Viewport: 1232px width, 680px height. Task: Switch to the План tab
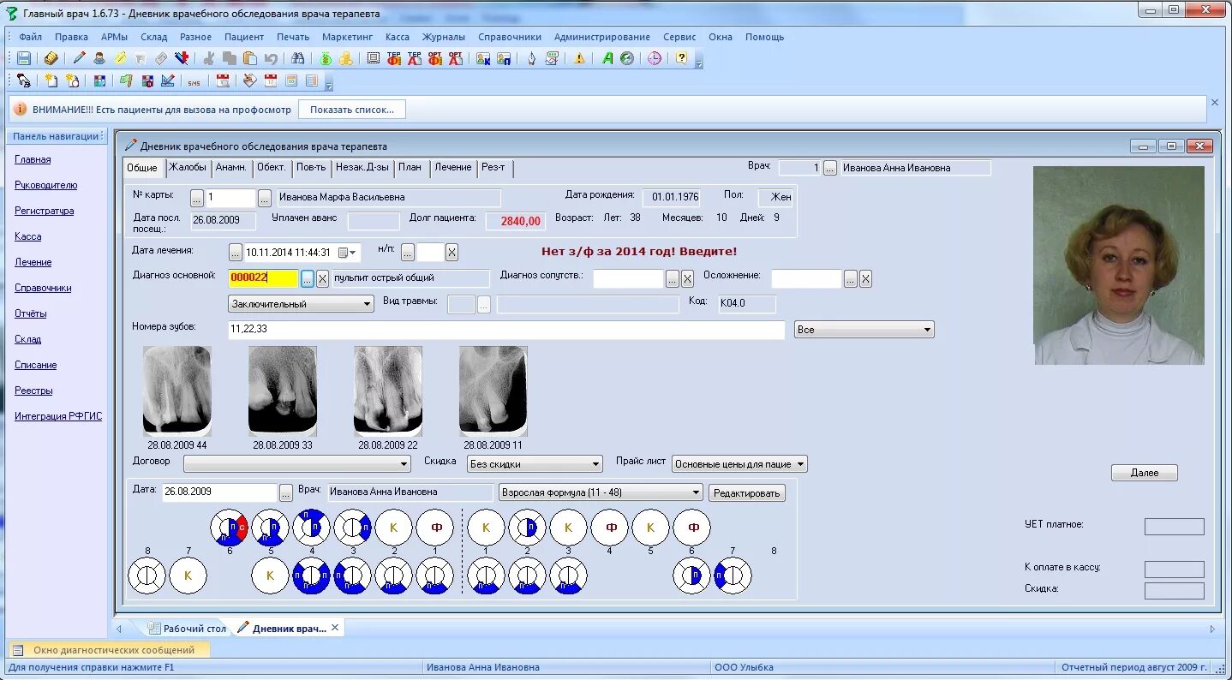point(410,167)
